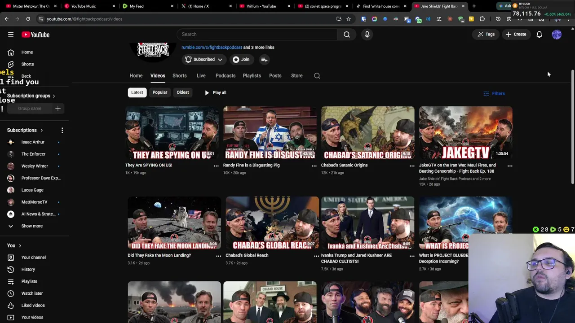Click the YouTube logo

point(35,35)
